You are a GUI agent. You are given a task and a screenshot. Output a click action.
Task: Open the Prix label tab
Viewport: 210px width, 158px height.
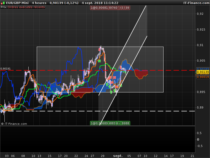[3, 7]
